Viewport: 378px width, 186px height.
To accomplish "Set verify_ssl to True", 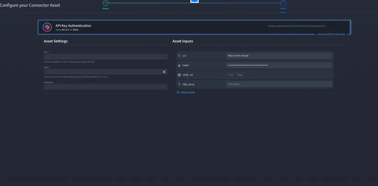I will pyautogui.click(x=231, y=75).
